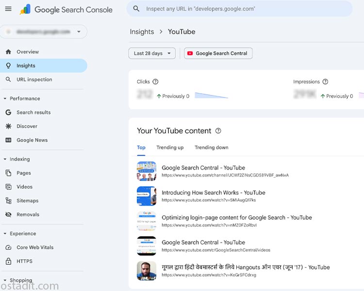364x291 pixels.
Task: Open Removals in the sidebar
Action: [x=43, y=214]
